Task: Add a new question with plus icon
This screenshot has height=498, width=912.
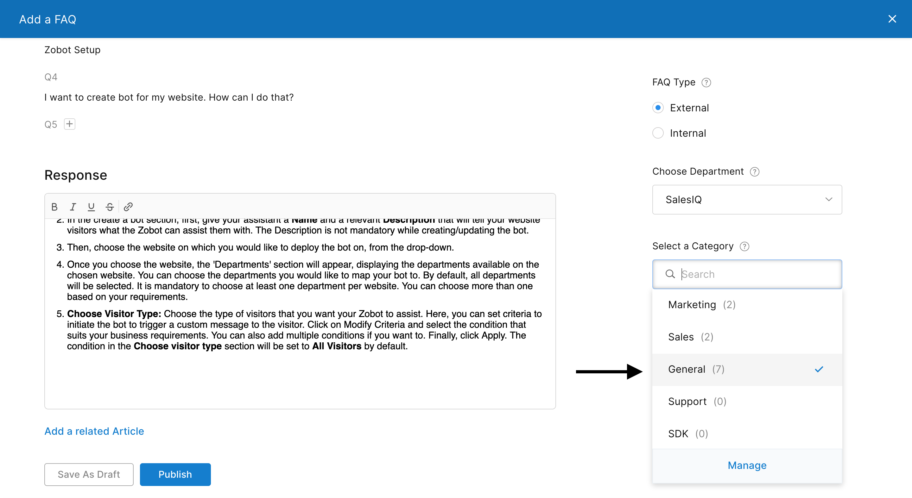Action: pos(69,124)
